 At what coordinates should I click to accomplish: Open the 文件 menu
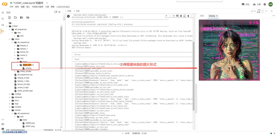pos(11,7)
